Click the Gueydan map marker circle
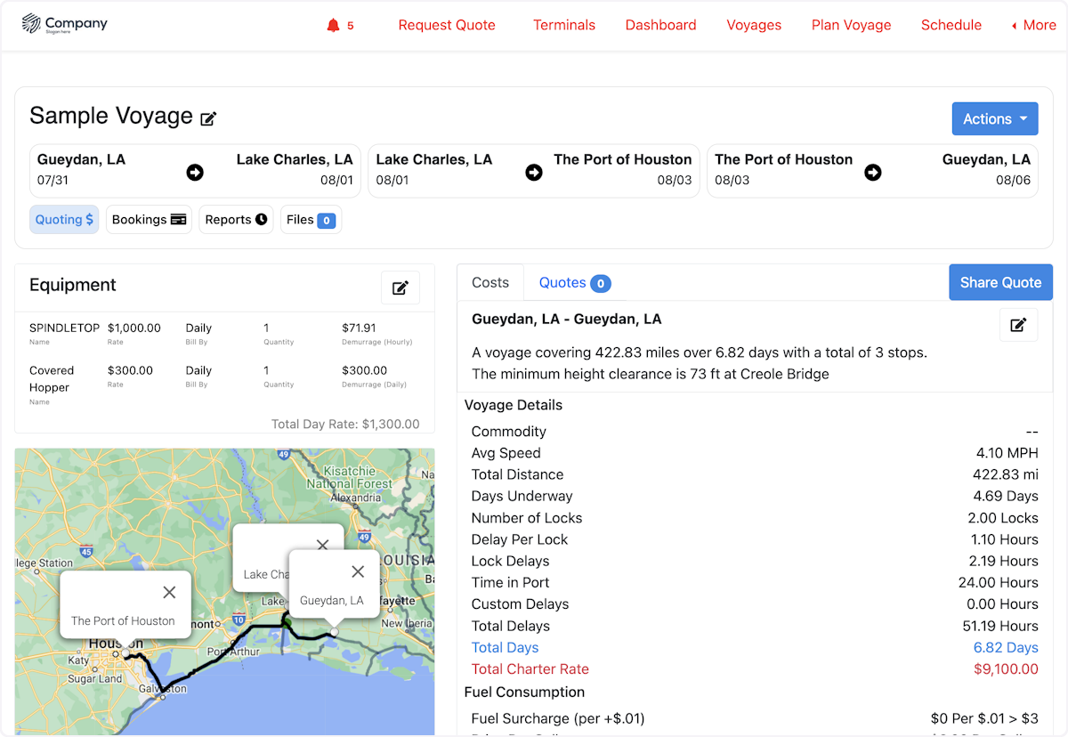The width and height of the screenshot is (1068, 737). point(334,631)
